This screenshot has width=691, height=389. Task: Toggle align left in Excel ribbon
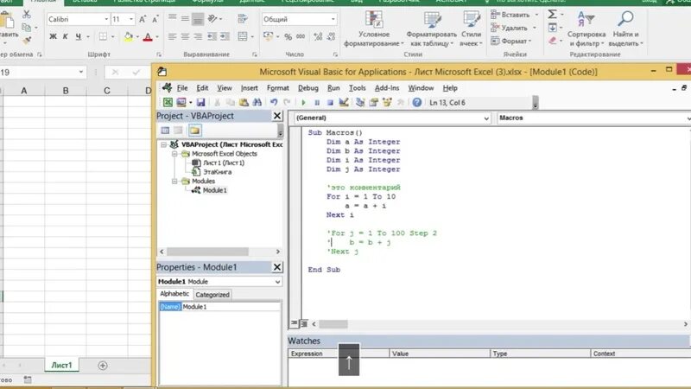(x=172, y=36)
